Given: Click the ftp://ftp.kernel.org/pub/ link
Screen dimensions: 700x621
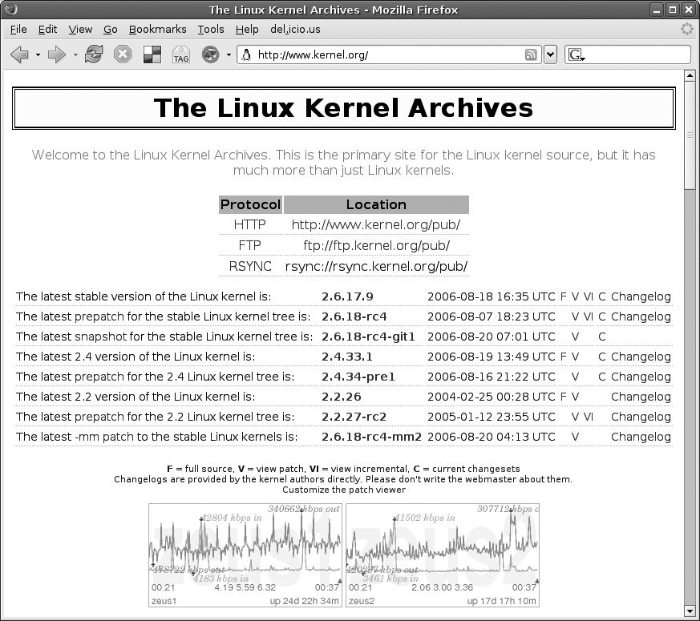Looking at the screenshot, I should click(x=376, y=245).
